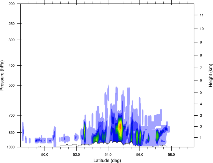Select the 250 pressure tick label
Image resolution: width=213 pixels, height=163 pixels.
(x=12, y=24)
